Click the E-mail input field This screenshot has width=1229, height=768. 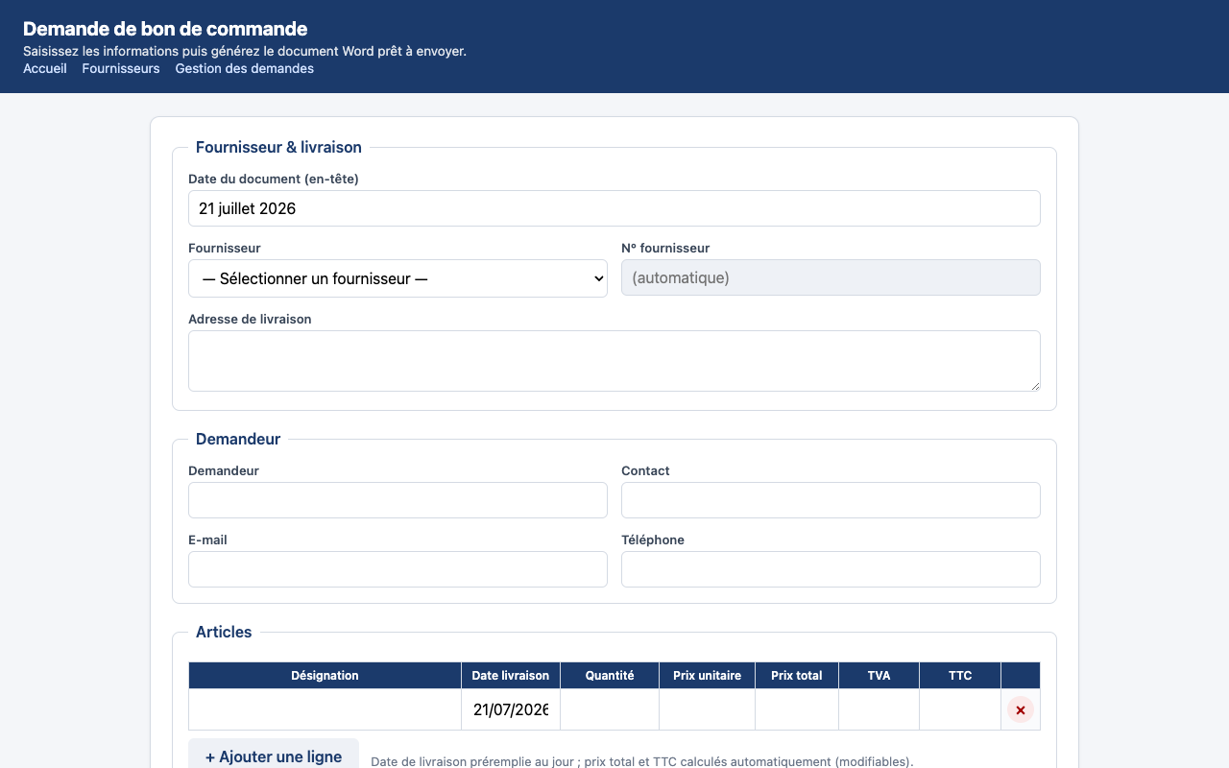click(398, 569)
